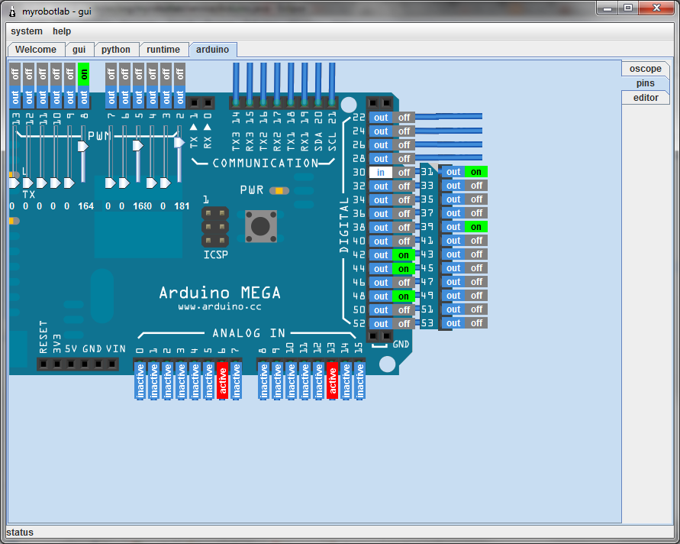Activate analog pin 10

tap(291, 380)
